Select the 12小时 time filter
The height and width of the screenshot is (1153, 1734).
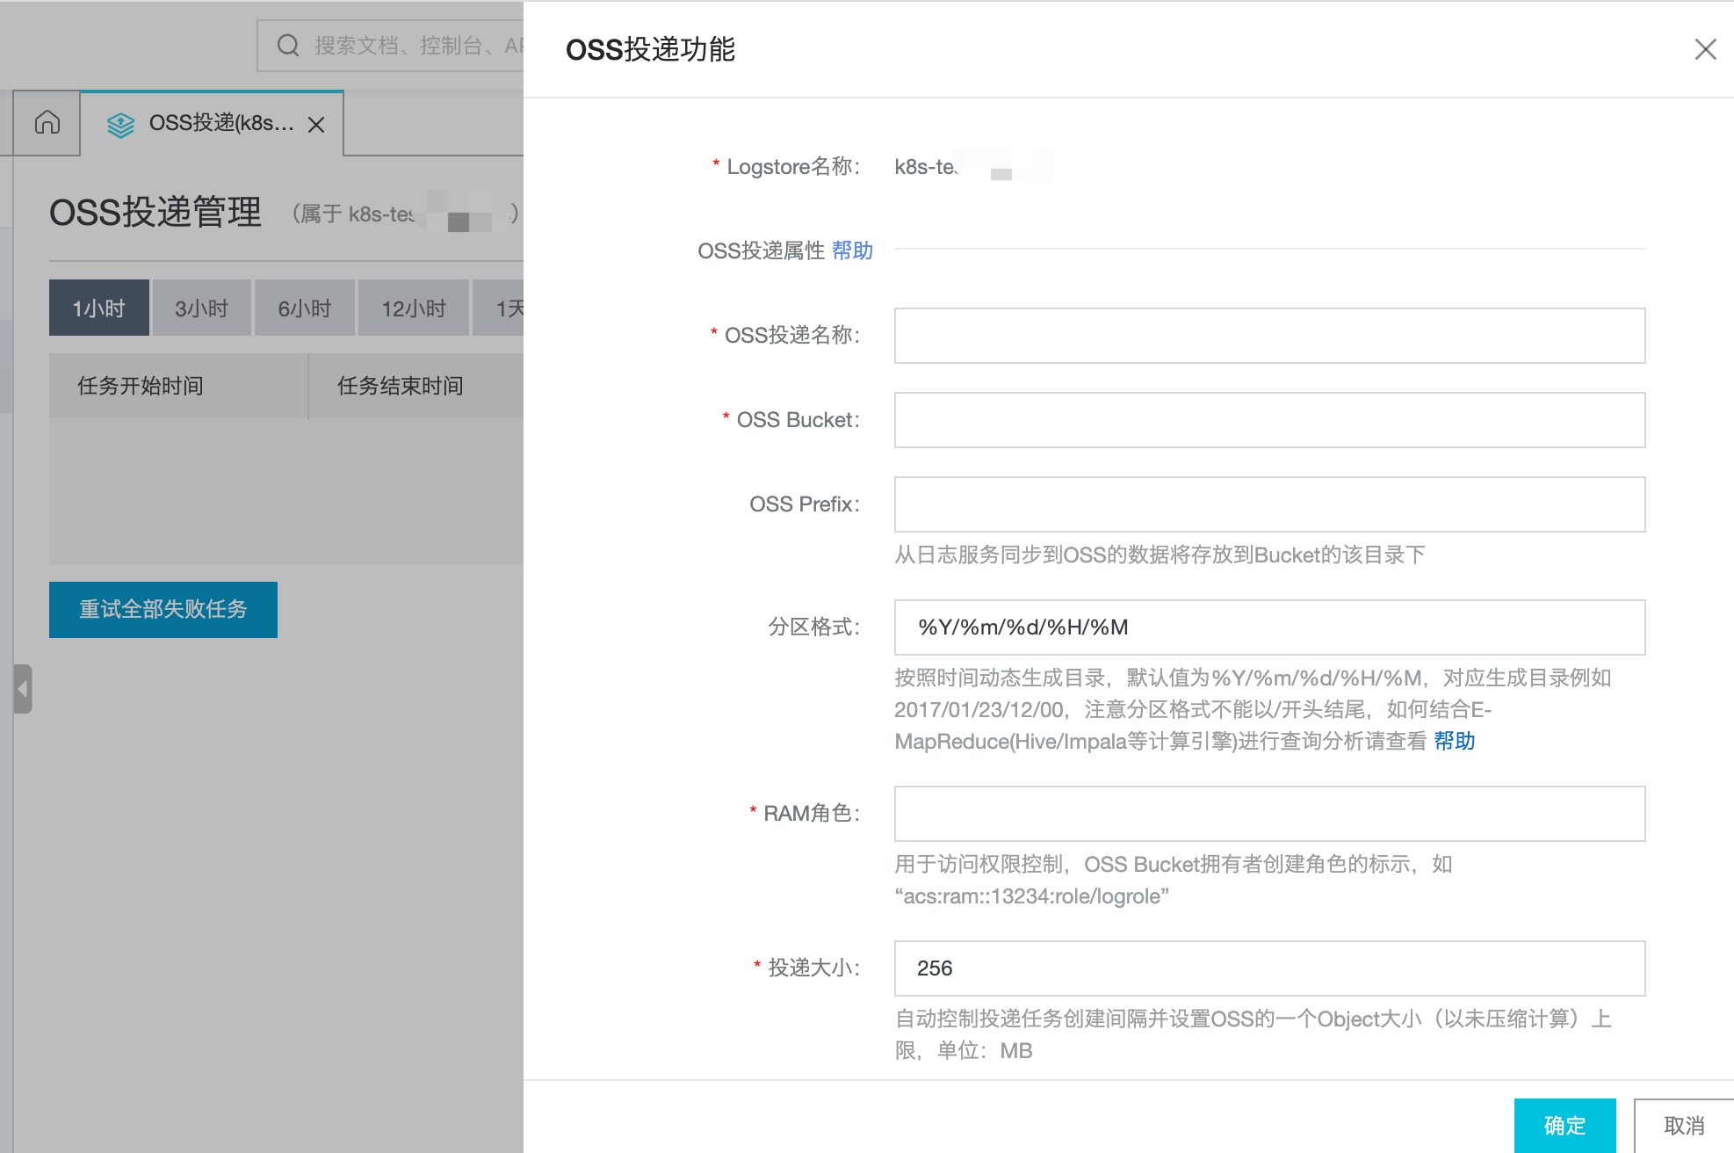tap(413, 308)
